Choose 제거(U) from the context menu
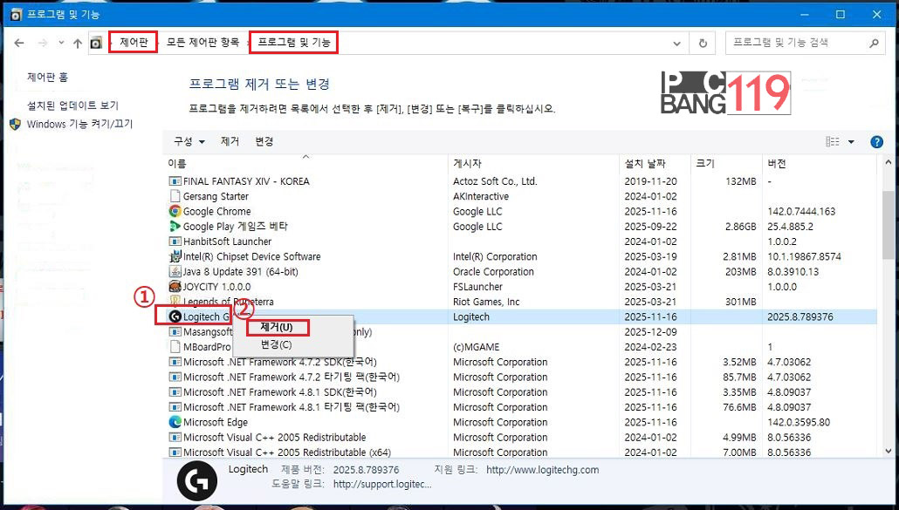Screen dimensions: 899x510 click(277, 328)
